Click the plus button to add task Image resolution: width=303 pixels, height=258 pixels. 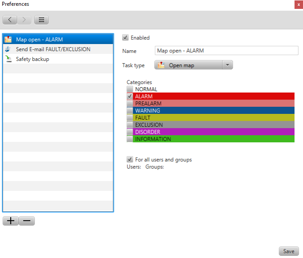[11, 221]
